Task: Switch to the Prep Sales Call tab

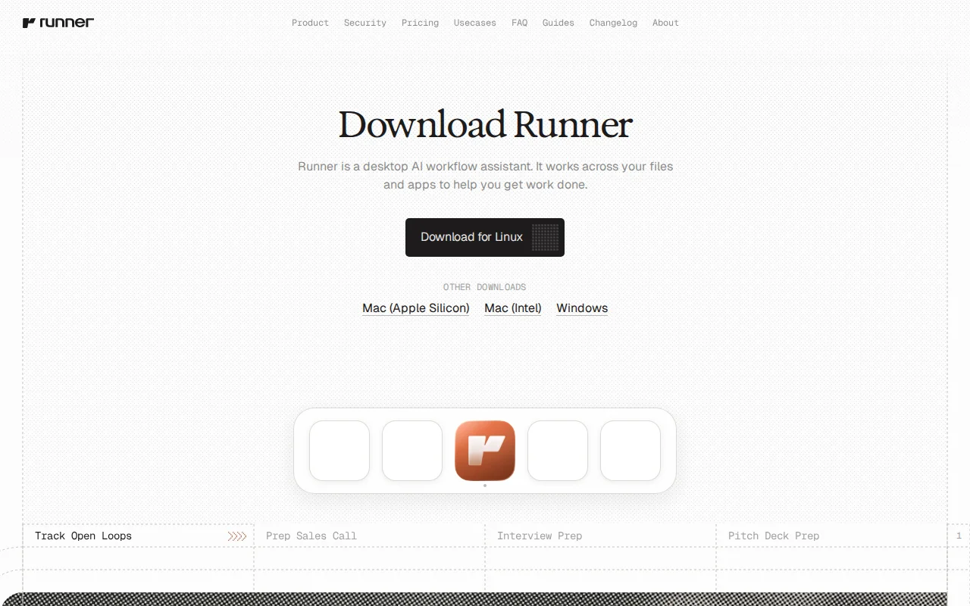Action: (x=369, y=536)
